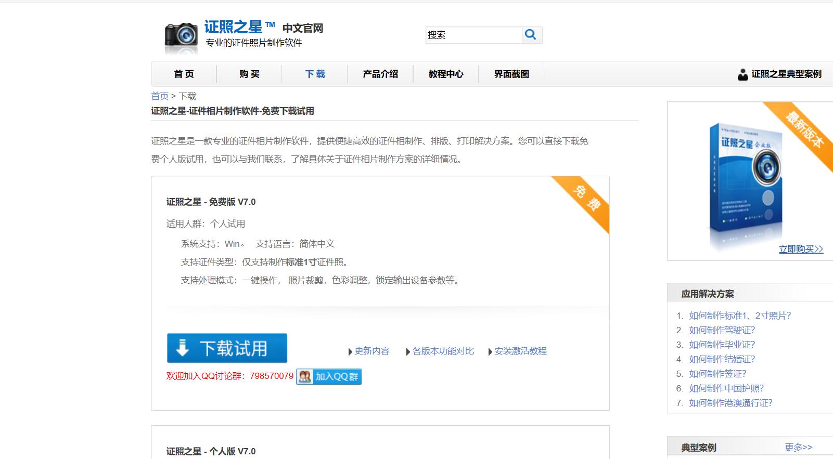Image resolution: width=833 pixels, height=459 pixels.
Task: Click the 更多>> link in 典型案例
Action: [798, 447]
